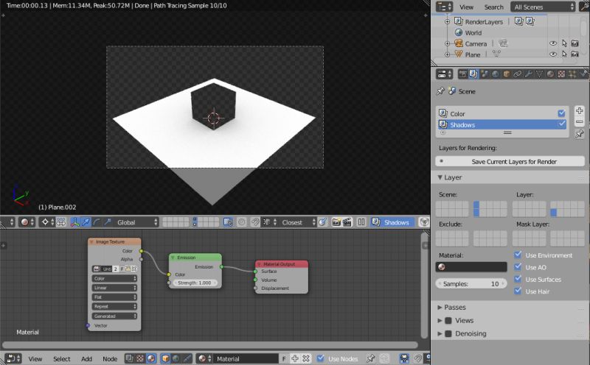The width and height of the screenshot is (590, 365).
Task: Click OpenGL render animation clapper icon
Action: [347, 222]
